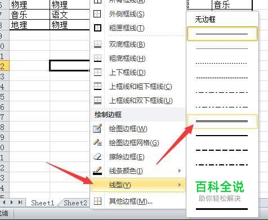This screenshot has height=220, width=268.
Task: Pick 上框线和粗下框线(C) entry
Action: (137, 87)
